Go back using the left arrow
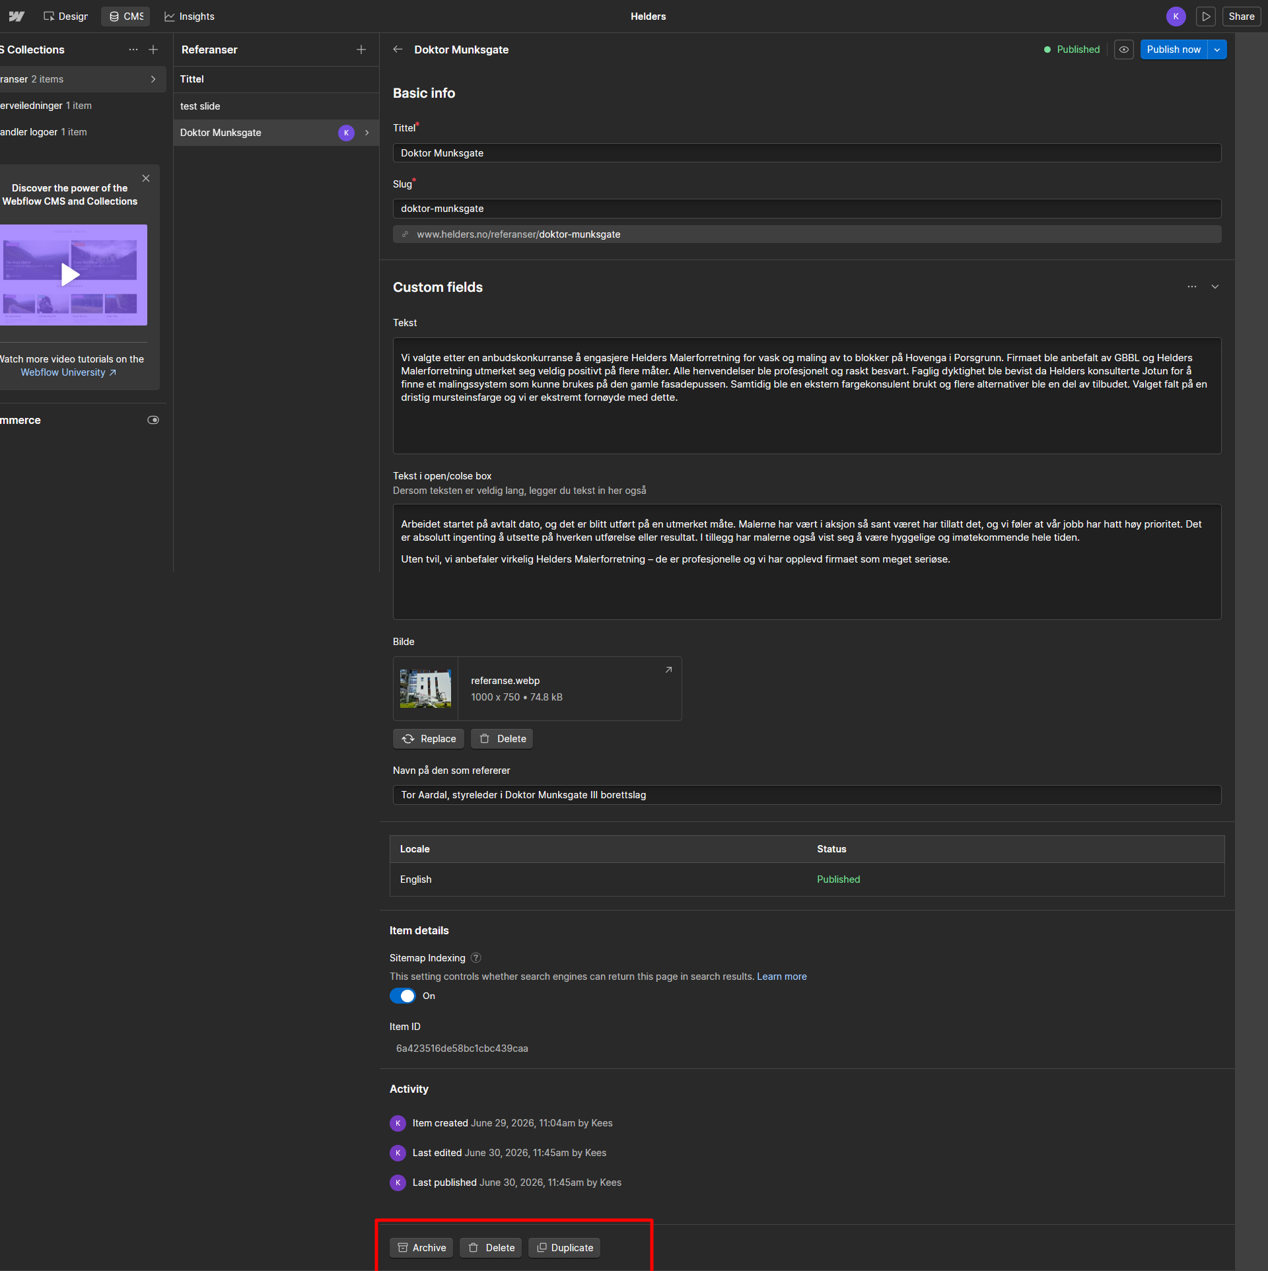 coord(398,50)
